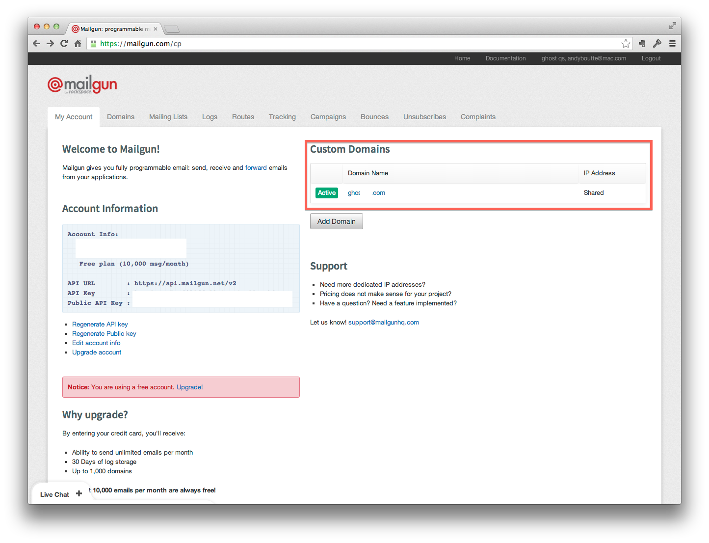709x543 pixels.
Task: Switch to the Domains tab
Action: 121,117
